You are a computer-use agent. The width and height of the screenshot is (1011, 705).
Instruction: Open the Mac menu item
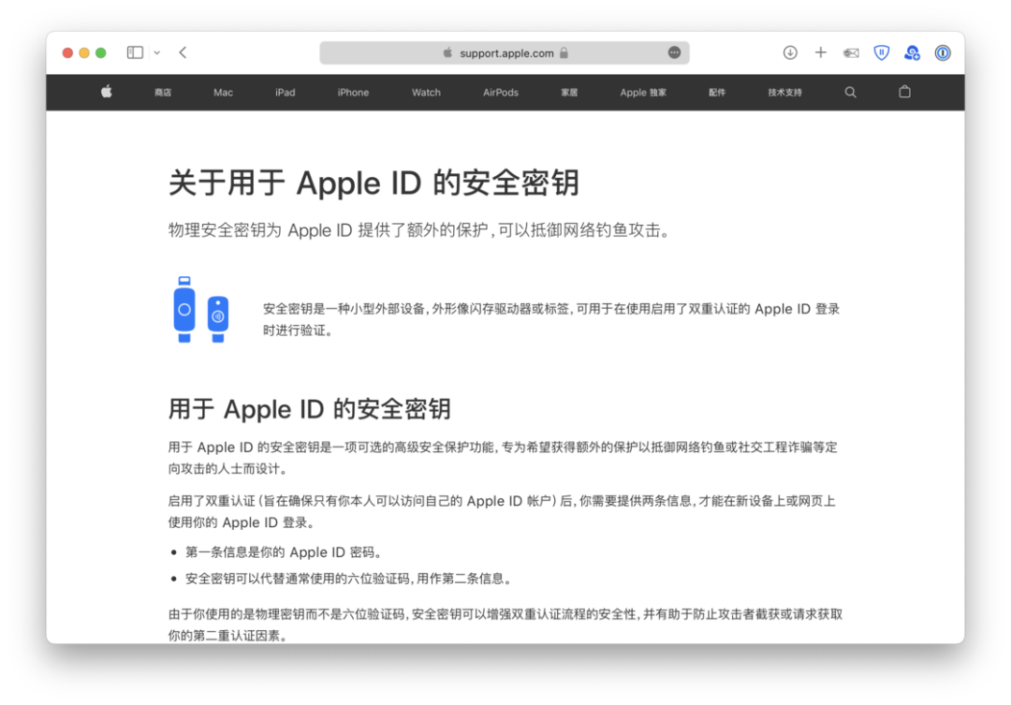[x=223, y=93]
